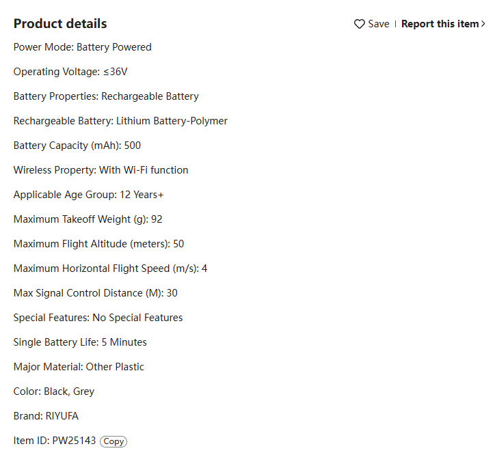Viewport: 497px width, 455px height.
Task: Click Battery Capacity (mAh): 500 line
Action: pyautogui.click(x=77, y=146)
